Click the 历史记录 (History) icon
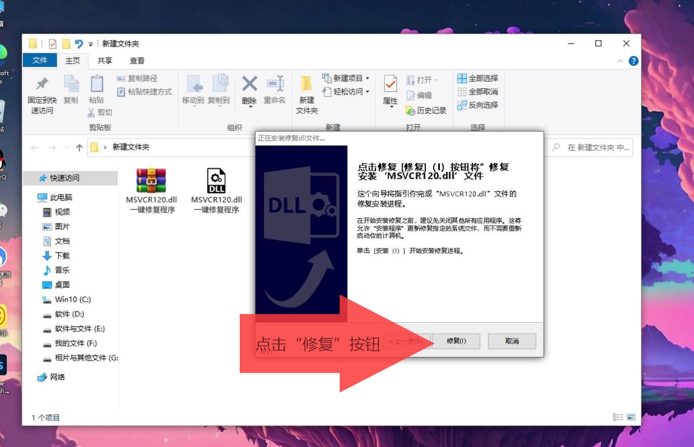 pyautogui.click(x=411, y=110)
